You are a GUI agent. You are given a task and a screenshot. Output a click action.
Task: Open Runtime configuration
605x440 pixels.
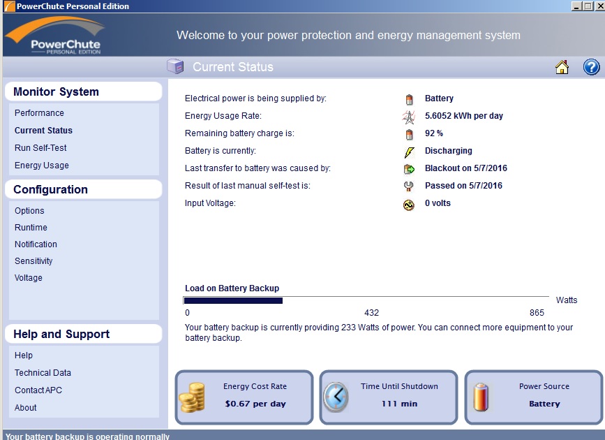click(x=31, y=227)
